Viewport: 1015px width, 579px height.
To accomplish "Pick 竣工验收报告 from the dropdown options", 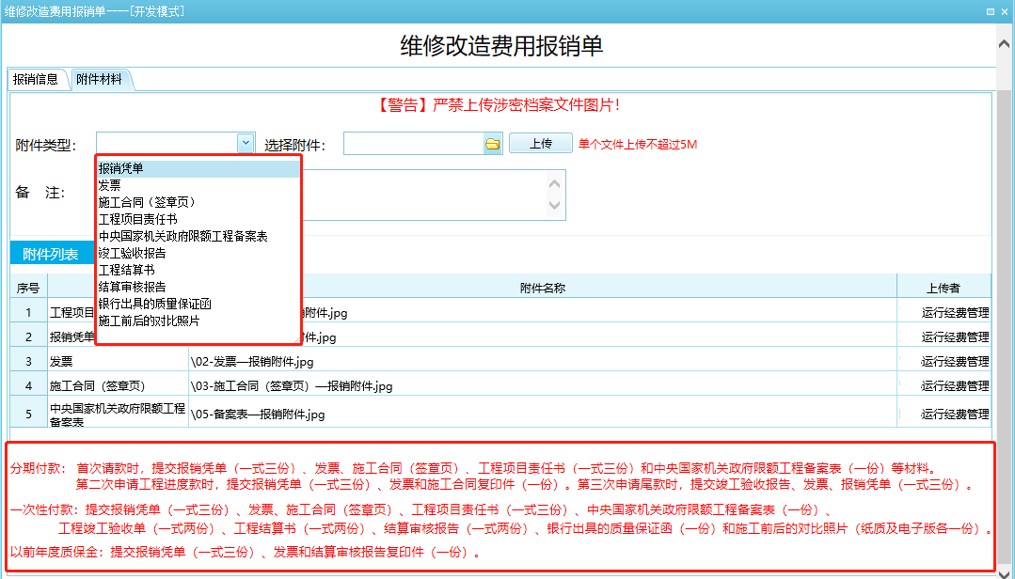I will point(133,253).
